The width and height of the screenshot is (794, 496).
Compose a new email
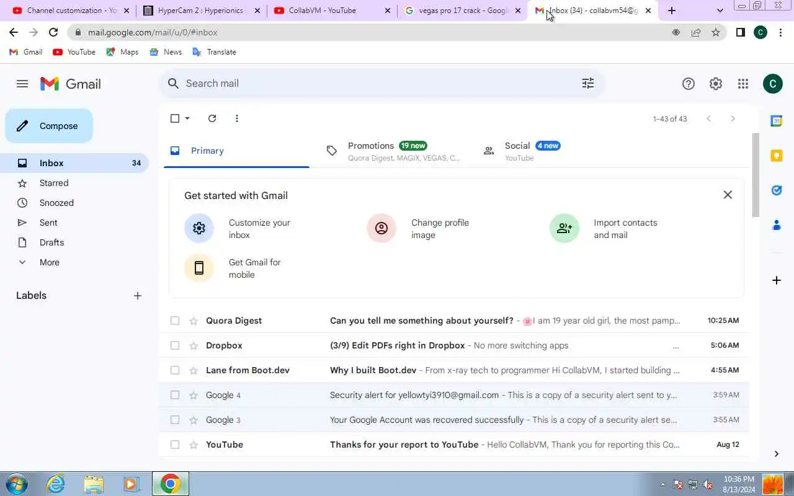[49, 126]
